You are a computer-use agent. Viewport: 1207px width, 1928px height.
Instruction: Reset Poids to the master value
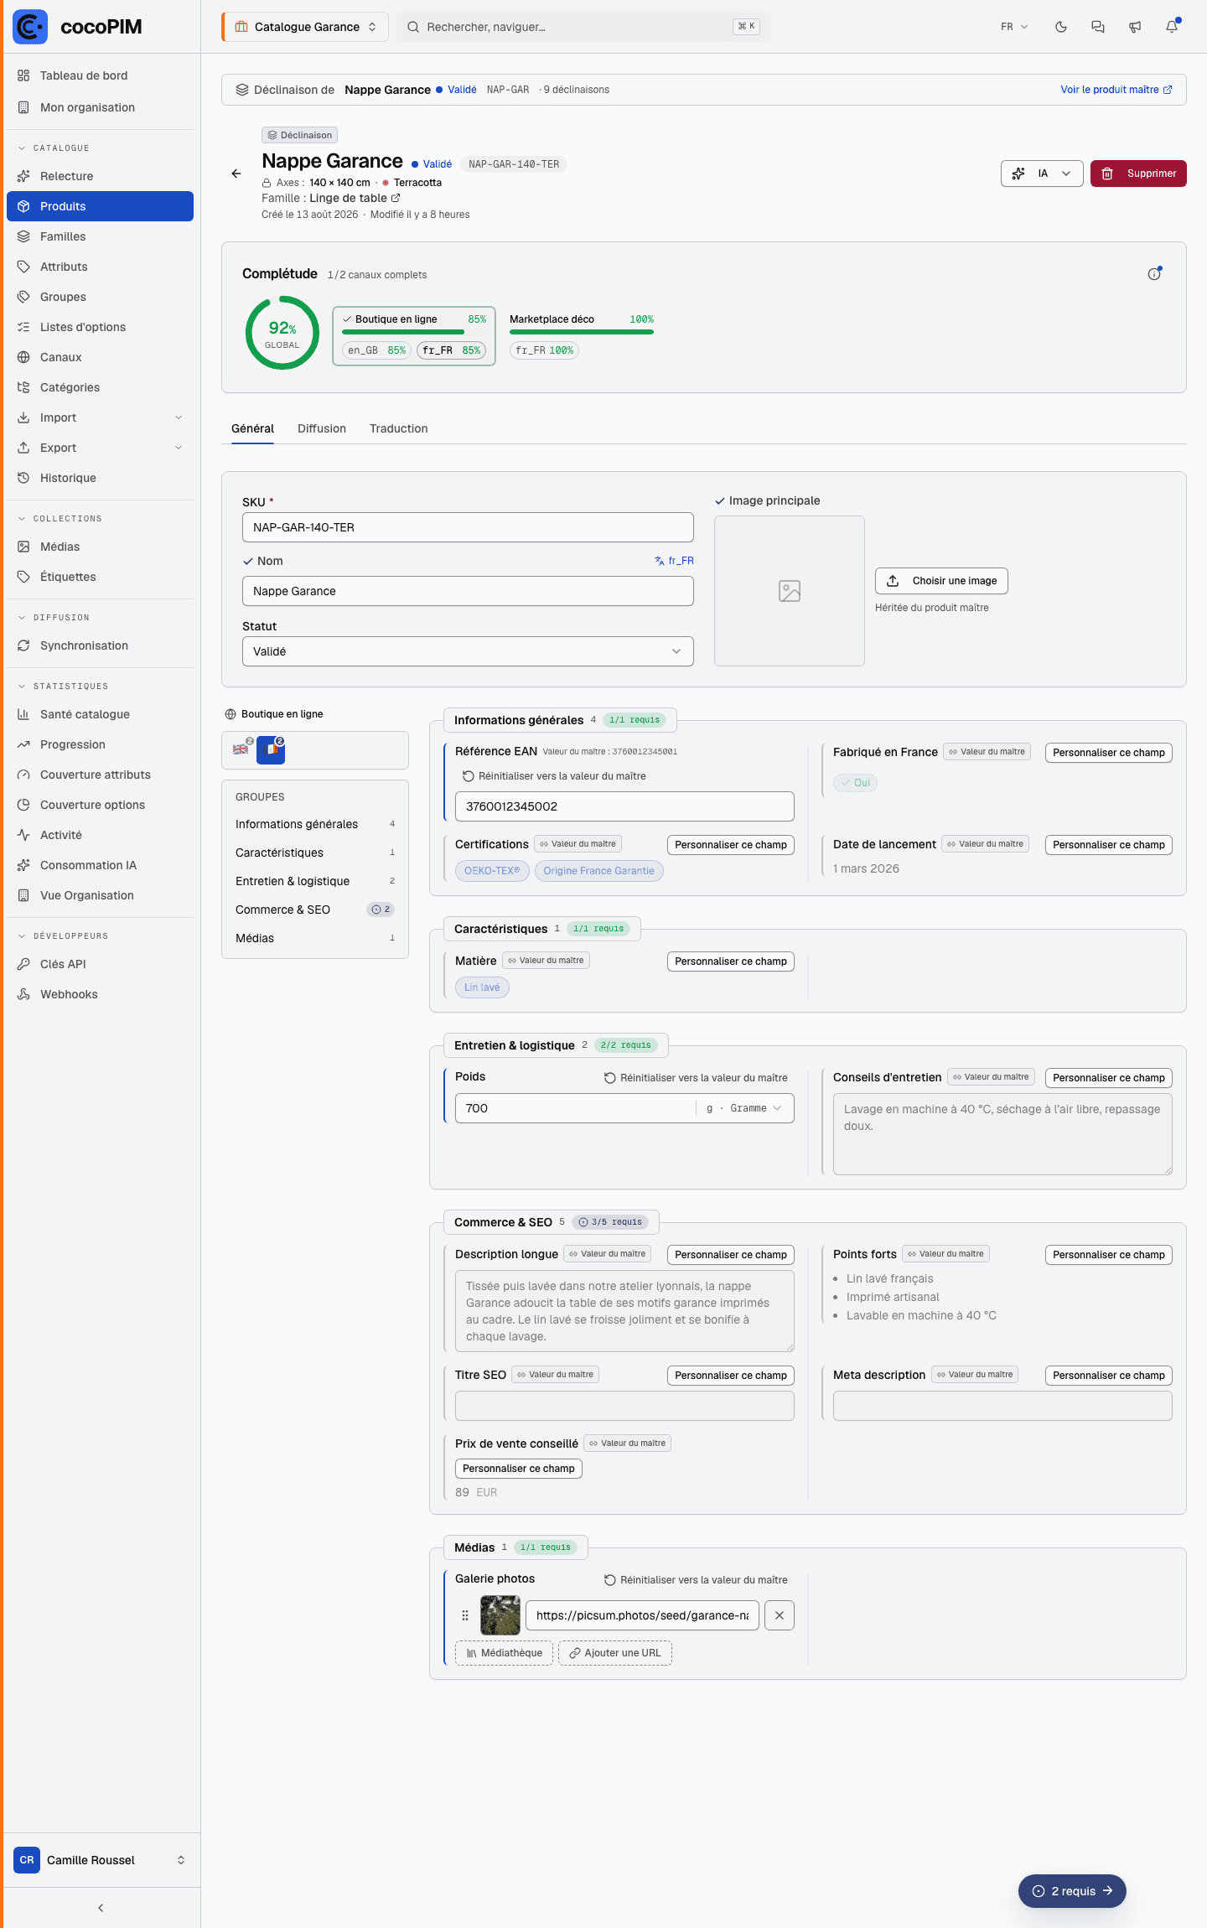click(x=696, y=1078)
